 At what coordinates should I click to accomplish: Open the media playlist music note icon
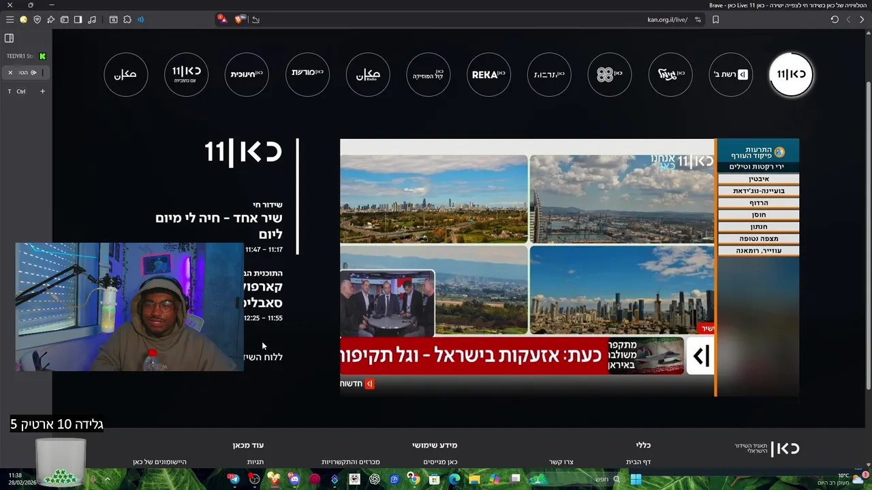(92, 20)
